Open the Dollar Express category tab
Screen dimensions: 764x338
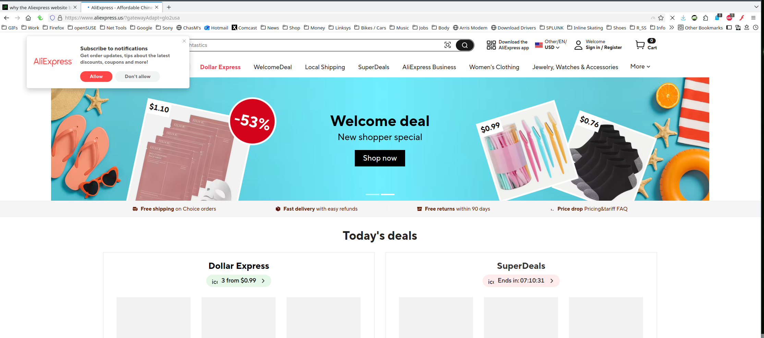coord(220,67)
